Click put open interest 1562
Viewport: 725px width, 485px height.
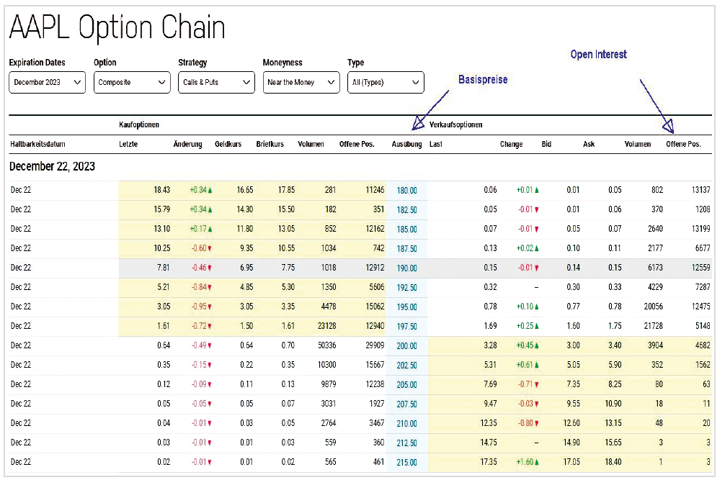pyautogui.click(x=703, y=365)
